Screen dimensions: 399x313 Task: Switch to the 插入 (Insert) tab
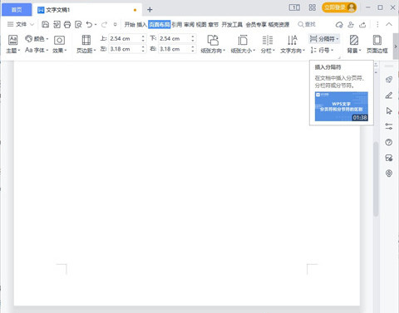(141, 25)
